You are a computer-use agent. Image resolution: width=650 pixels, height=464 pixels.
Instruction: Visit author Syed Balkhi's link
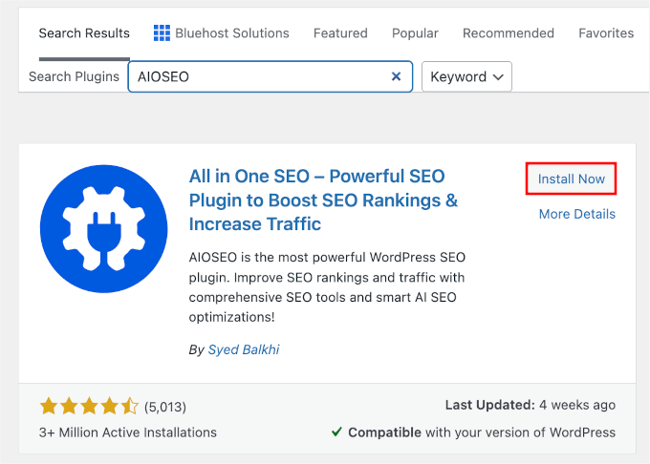coord(244,349)
